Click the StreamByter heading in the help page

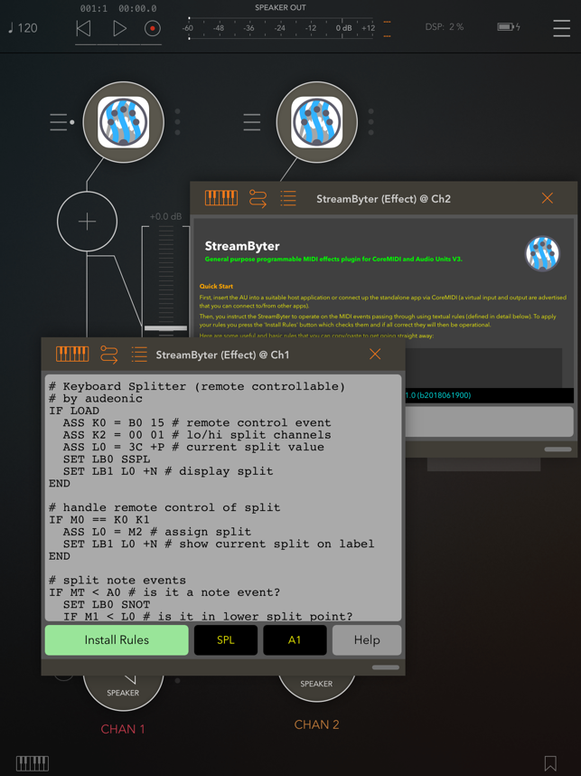(x=242, y=246)
